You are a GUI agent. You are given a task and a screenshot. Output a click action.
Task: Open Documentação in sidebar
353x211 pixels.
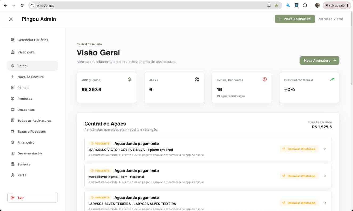(x=33, y=153)
